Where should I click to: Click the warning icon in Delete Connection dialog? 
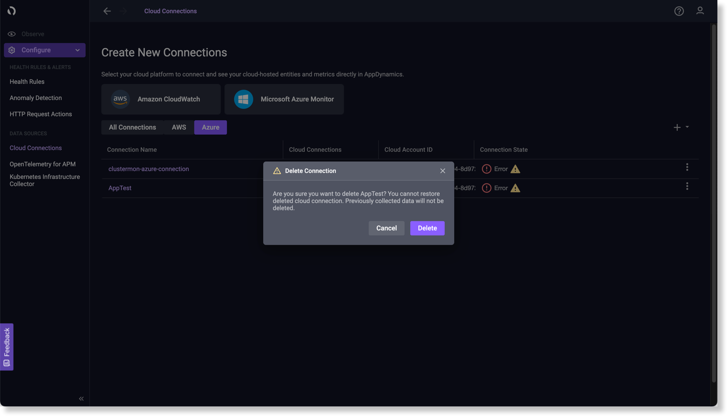pyautogui.click(x=277, y=171)
